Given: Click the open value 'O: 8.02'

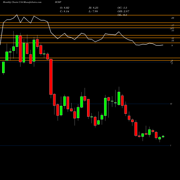Looking at the screenshot, I should click(x=64, y=8).
